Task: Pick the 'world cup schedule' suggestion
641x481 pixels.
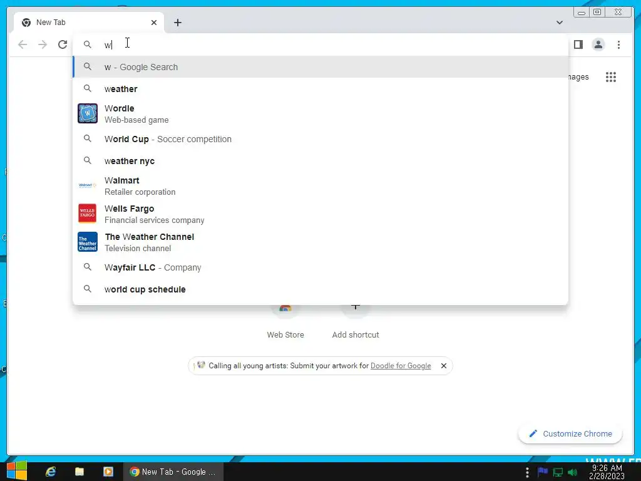Action: pyautogui.click(x=320, y=289)
